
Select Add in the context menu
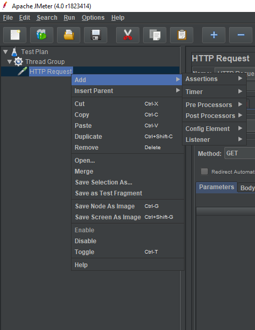click(x=127, y=80)
